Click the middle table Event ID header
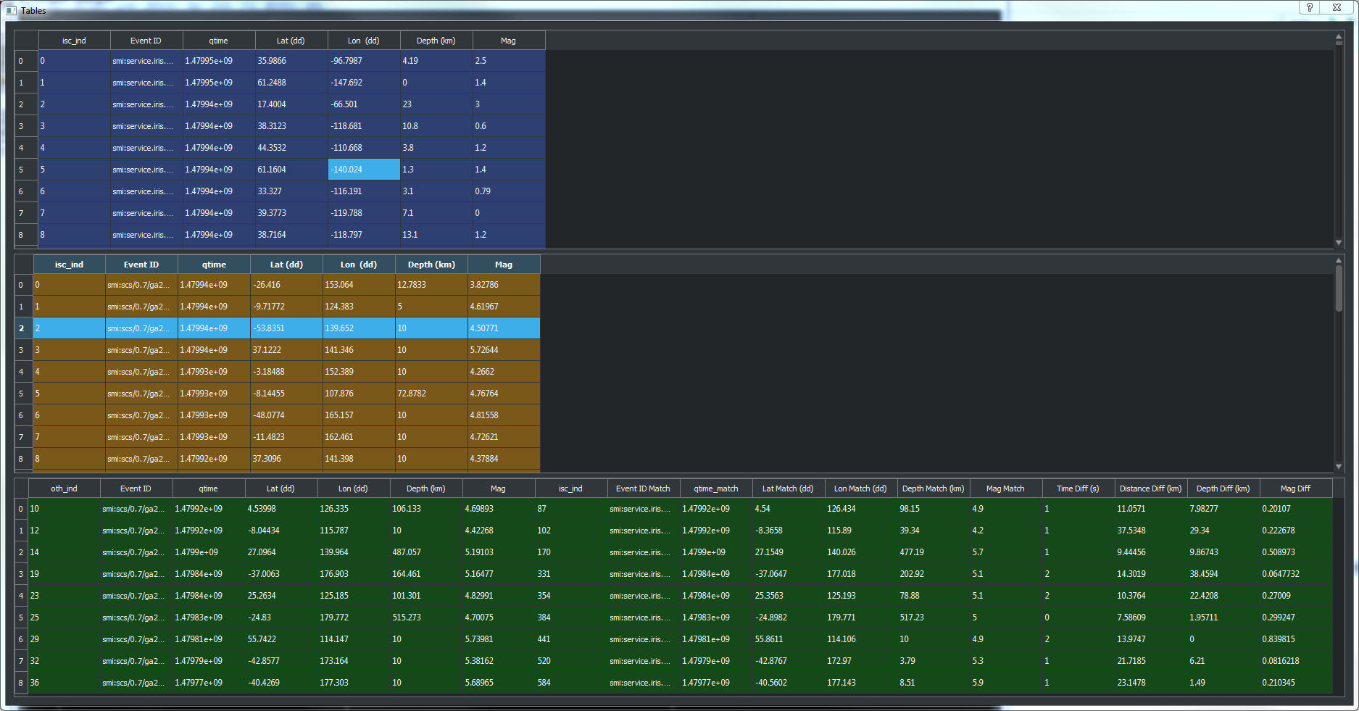Screen dimensions: 1359x711 point(141,265)
